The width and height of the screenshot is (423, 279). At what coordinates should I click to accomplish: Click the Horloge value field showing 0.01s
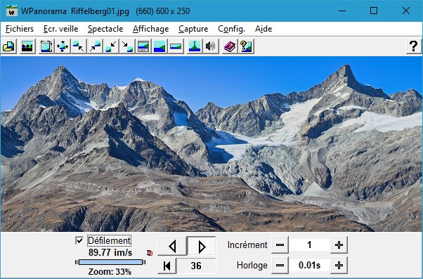309,265
